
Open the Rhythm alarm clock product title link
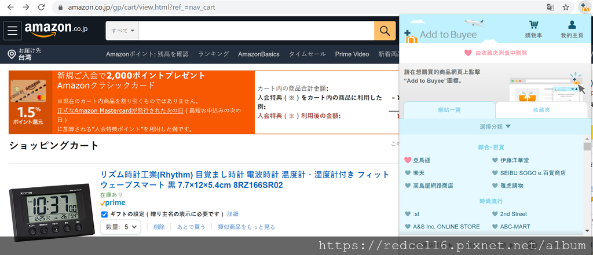coord(245,180)
